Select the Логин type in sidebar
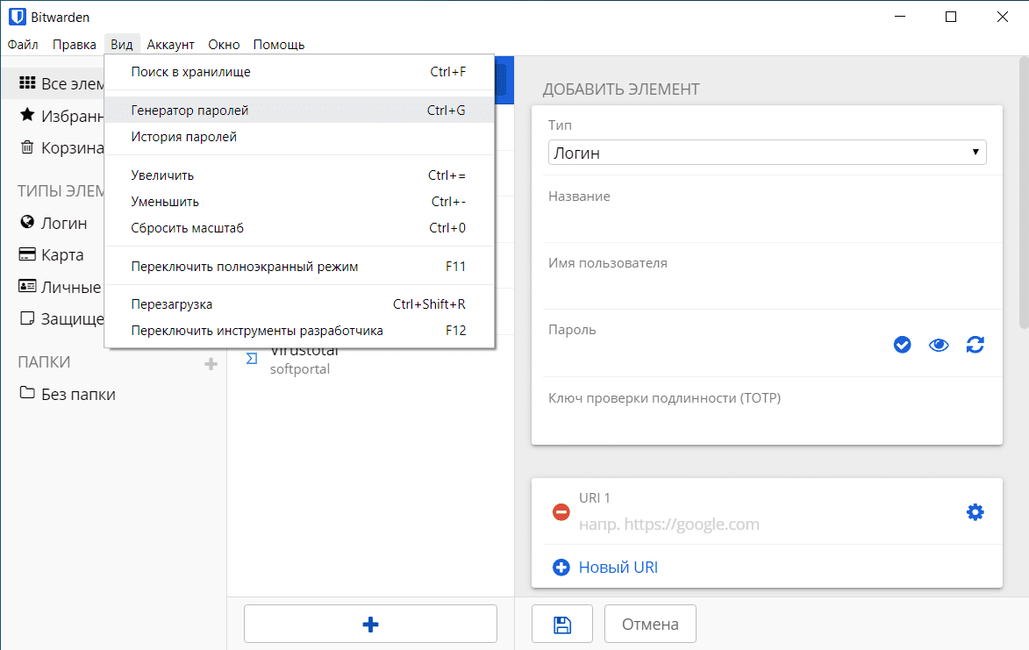1029x650 pixels. 64,223
